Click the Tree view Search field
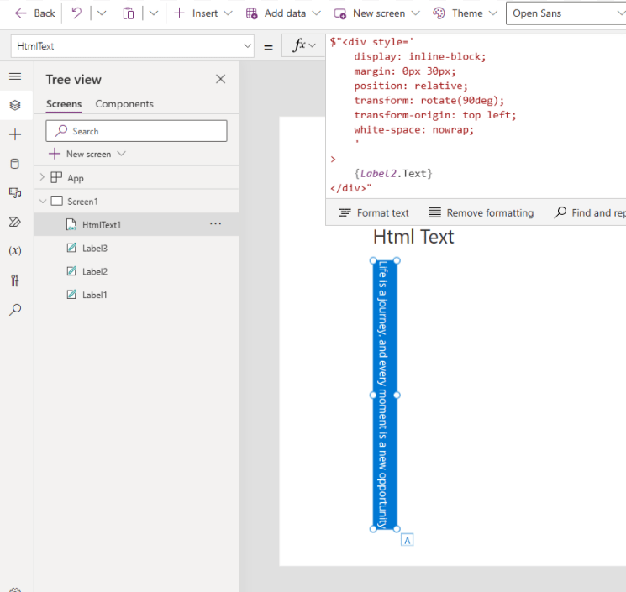Screen dimensions: 626x592 click(x=136, y=131)
